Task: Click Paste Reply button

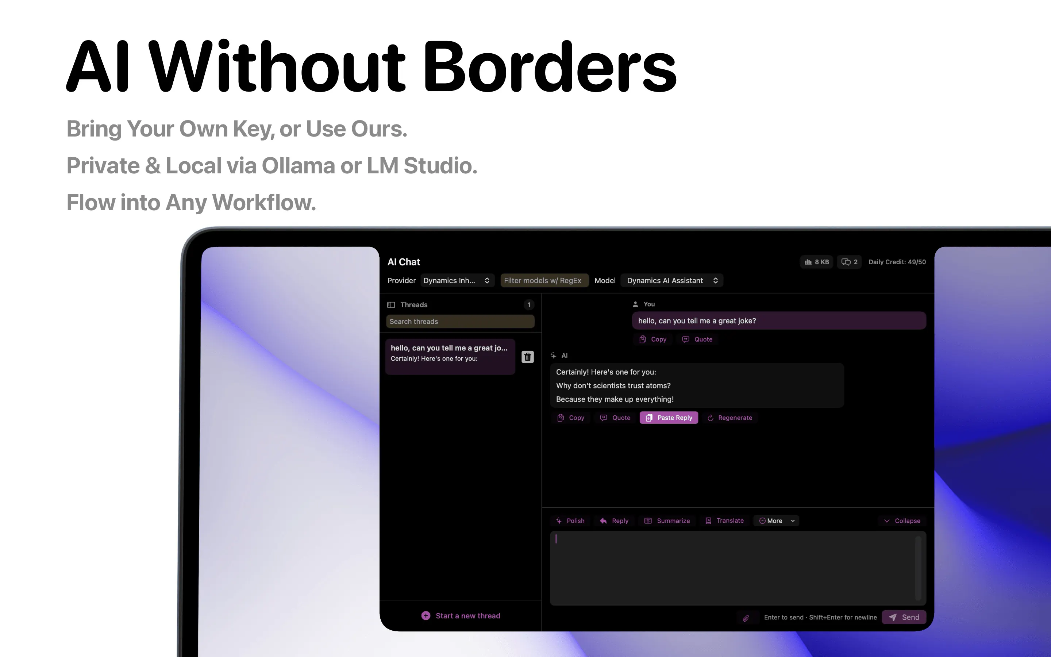Action: 669,418
